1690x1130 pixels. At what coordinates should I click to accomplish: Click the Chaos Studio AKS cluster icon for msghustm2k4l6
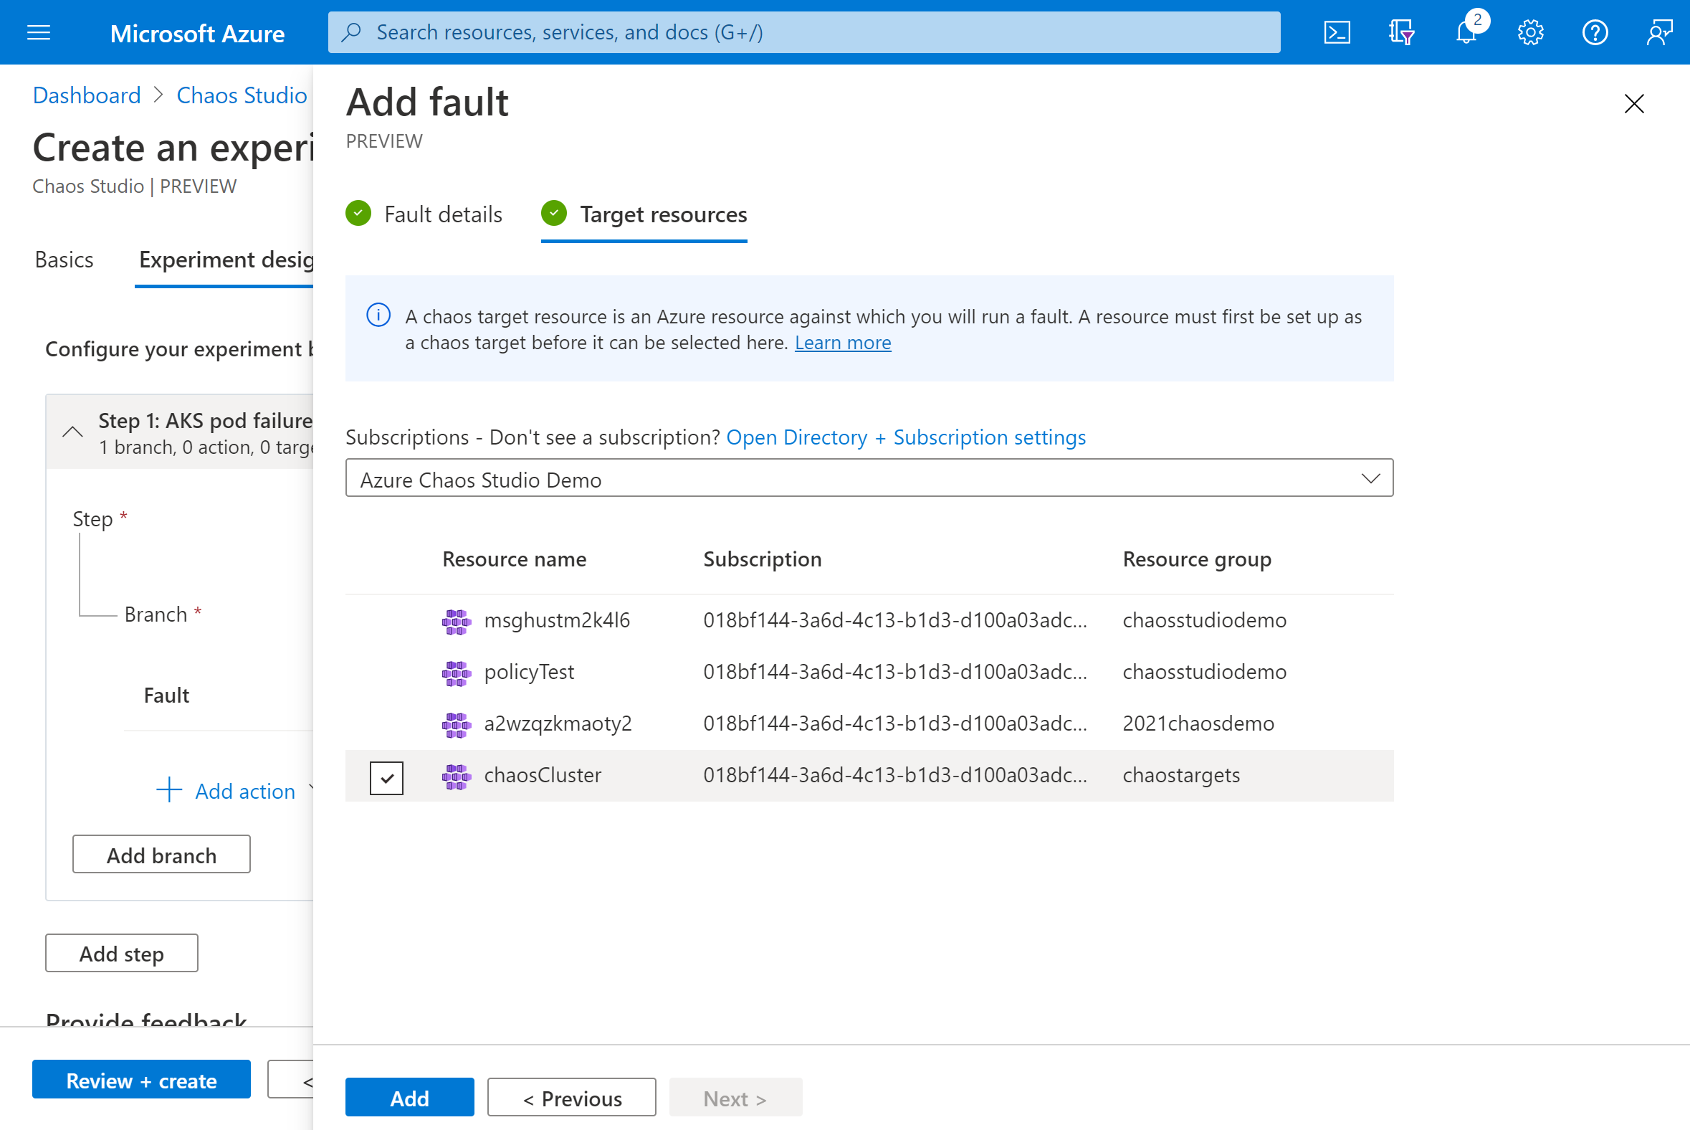click(x=457, y=619)
